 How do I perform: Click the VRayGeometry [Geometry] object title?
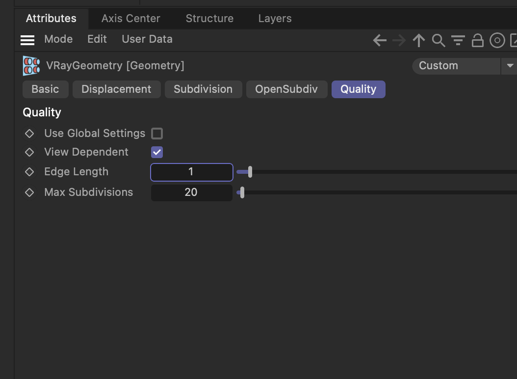click(115, 66)
